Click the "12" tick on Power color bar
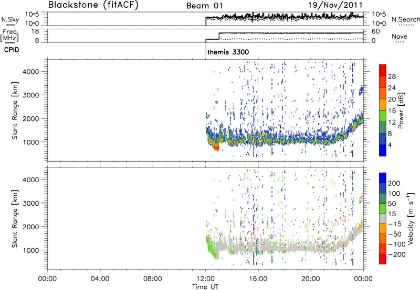The image size is (420, 290). point(392,122)
